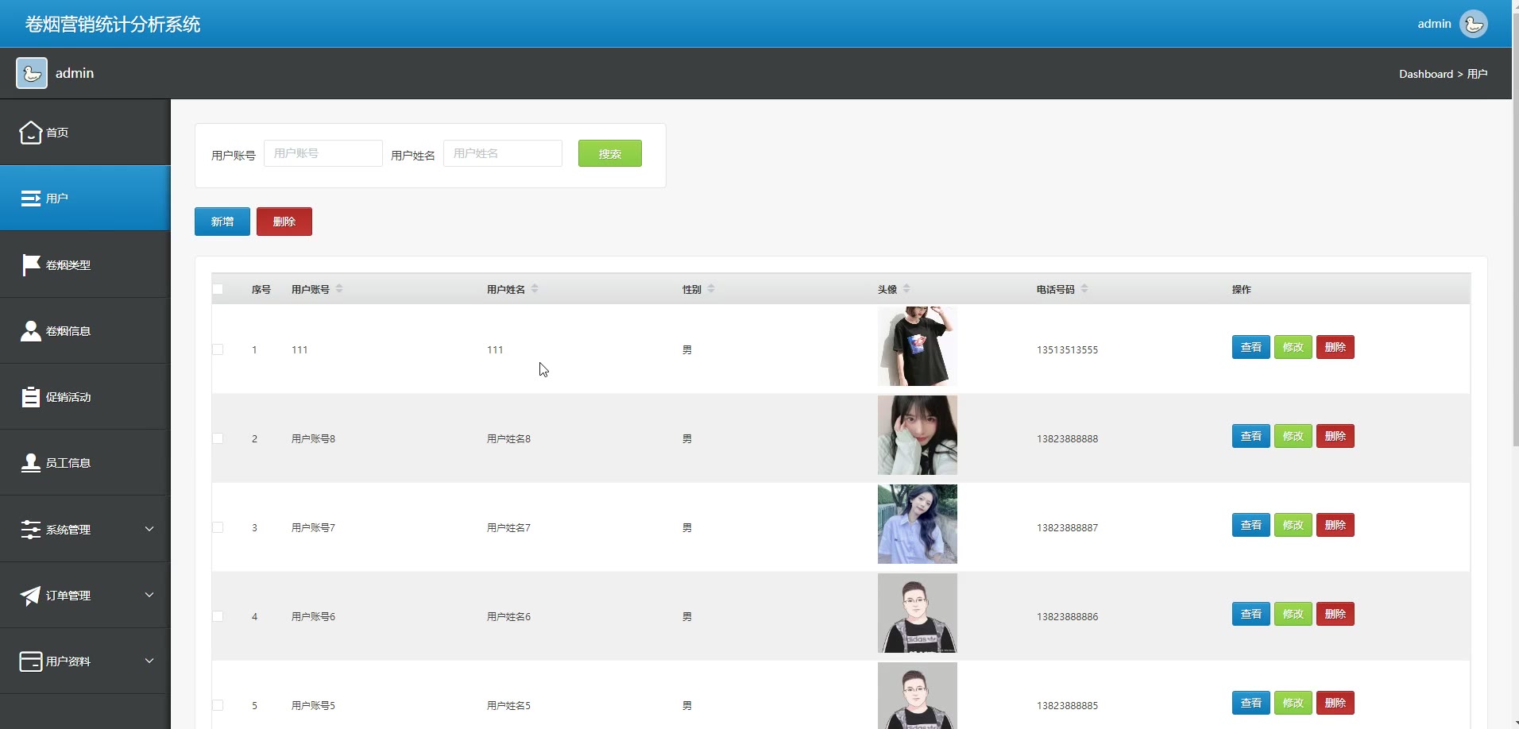Click the list icon beside 用户 in sidebar
1519x729 pixels.
30,199
